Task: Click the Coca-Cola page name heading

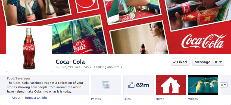Action: coord(70,62)
